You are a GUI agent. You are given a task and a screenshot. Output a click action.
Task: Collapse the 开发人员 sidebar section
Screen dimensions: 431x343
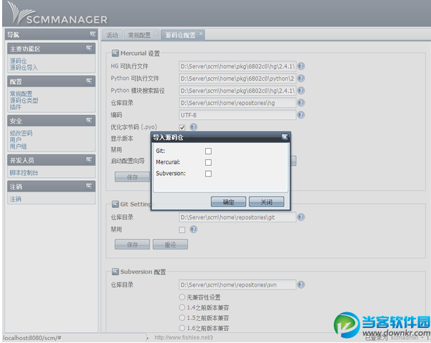coord(89,159)
